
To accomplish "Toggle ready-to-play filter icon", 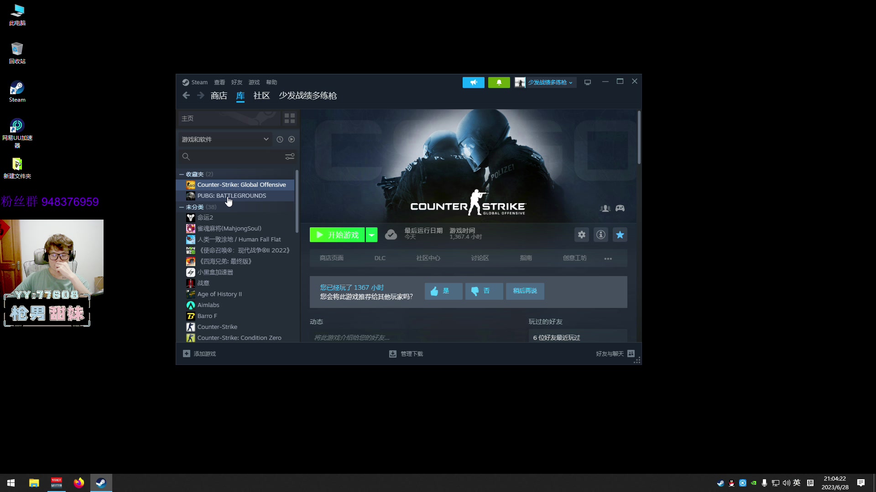I will click(x=292, y=139).
